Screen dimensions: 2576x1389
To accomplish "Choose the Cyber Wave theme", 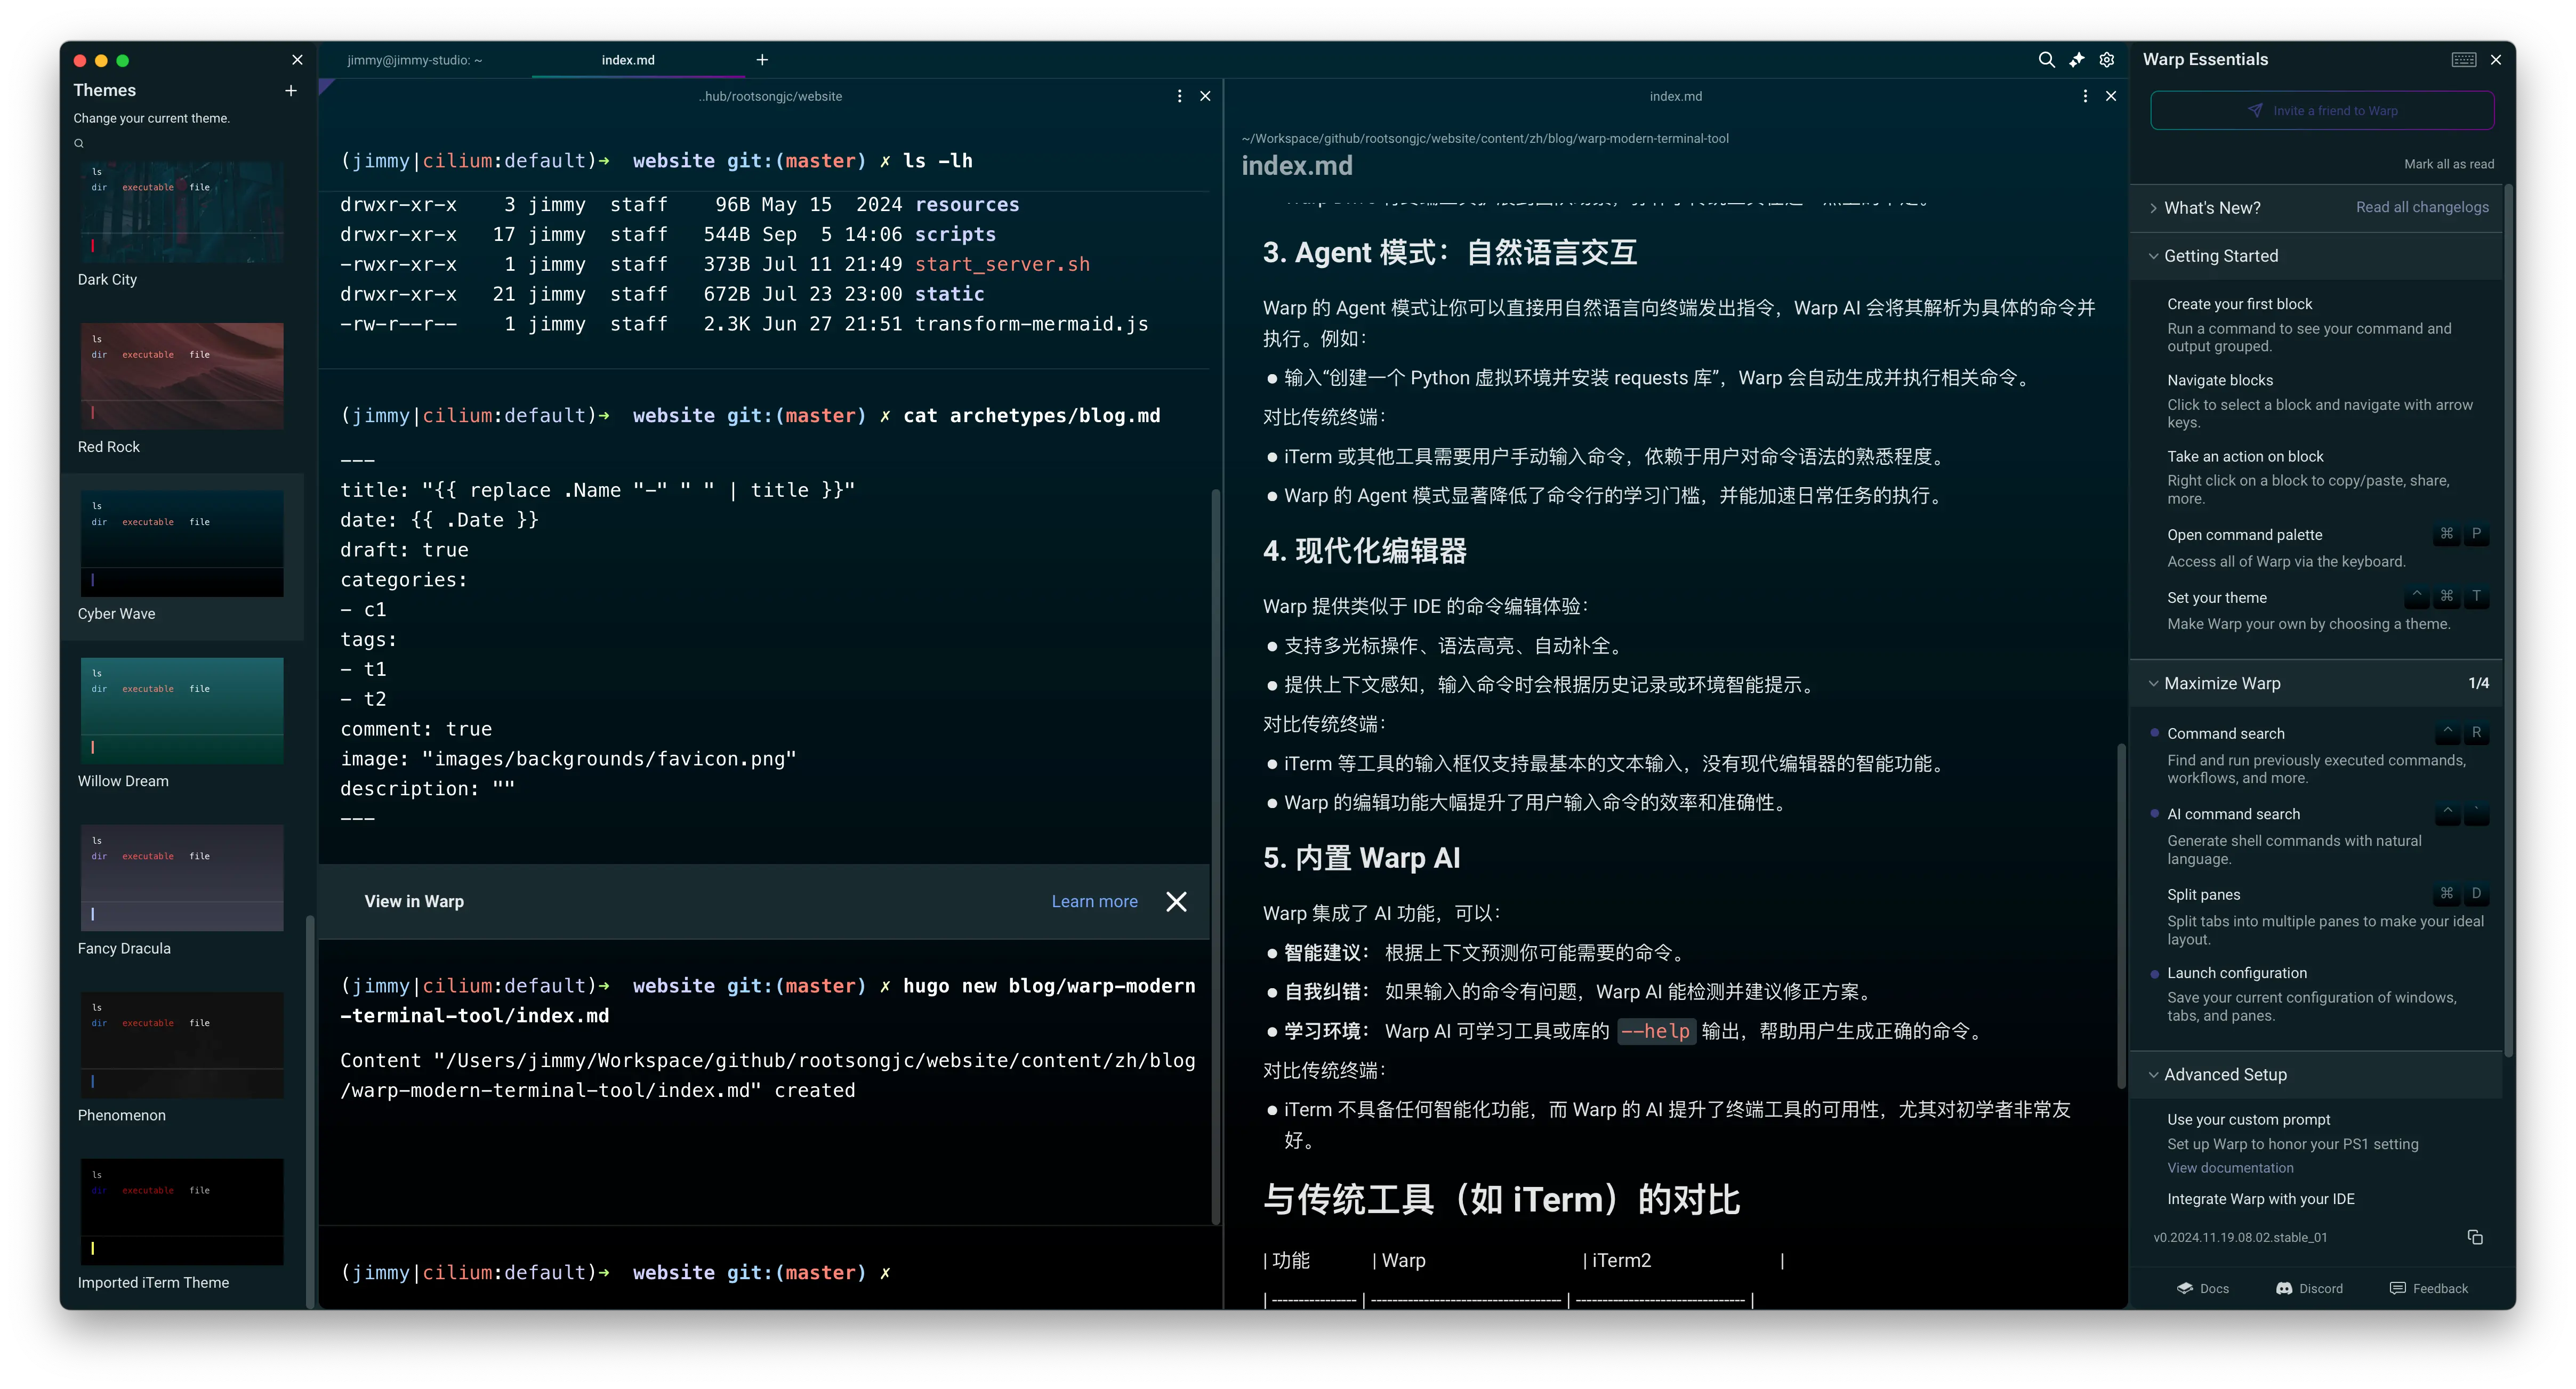I will [182, 543].
